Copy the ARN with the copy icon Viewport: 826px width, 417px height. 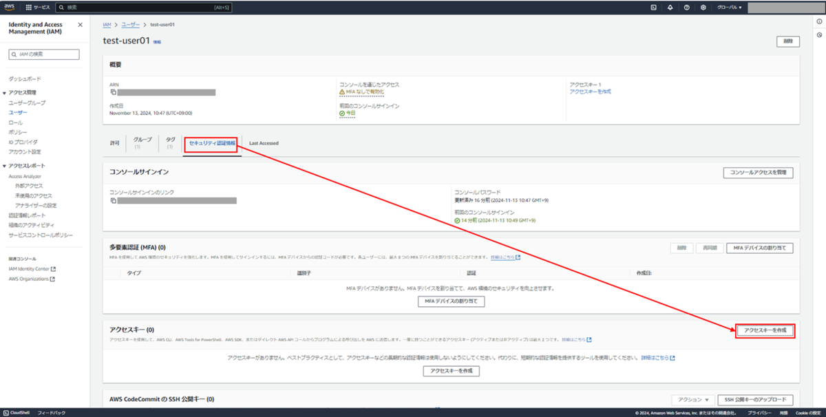tap(113, 92)
